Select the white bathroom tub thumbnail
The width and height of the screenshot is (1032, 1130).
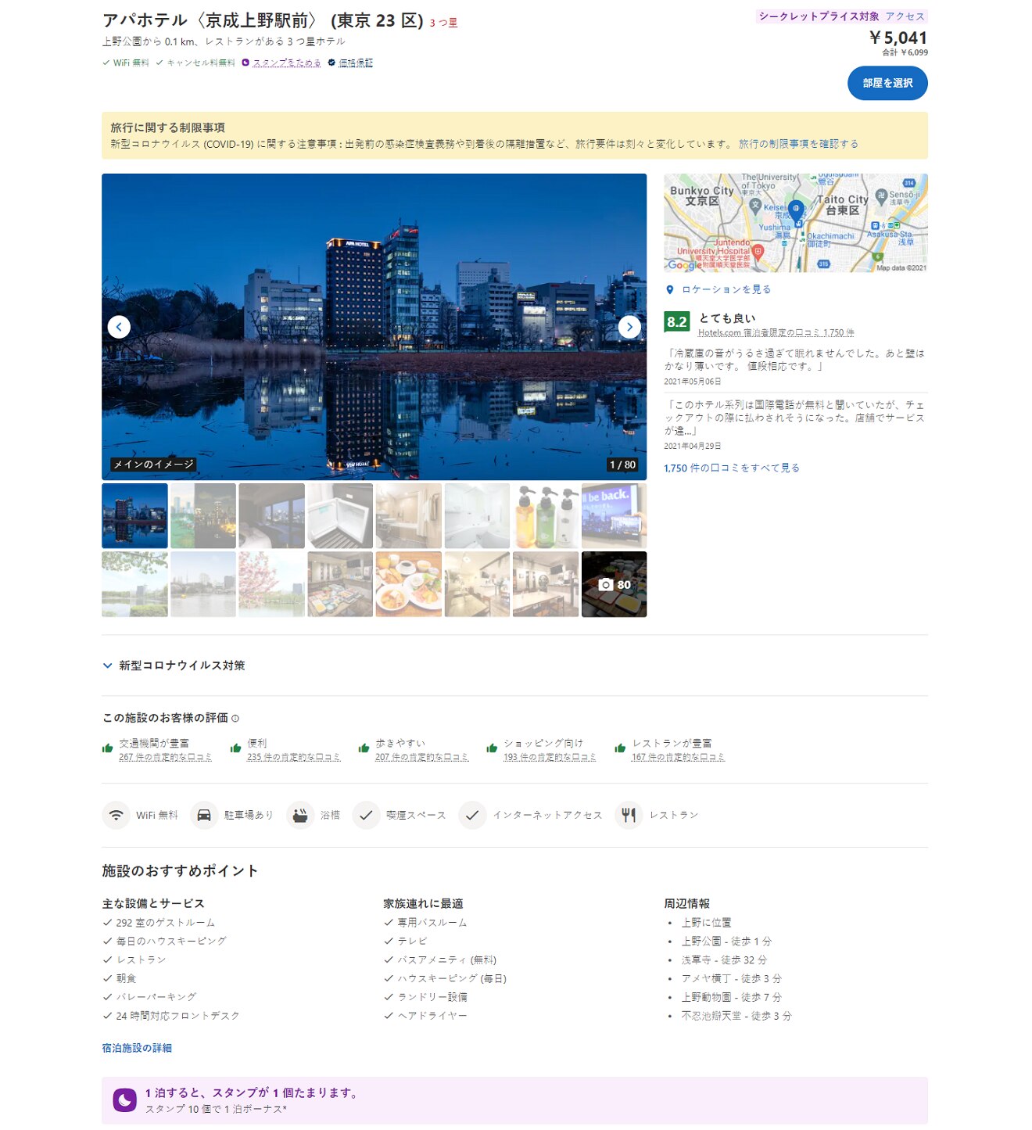click(x=477, y=515)
